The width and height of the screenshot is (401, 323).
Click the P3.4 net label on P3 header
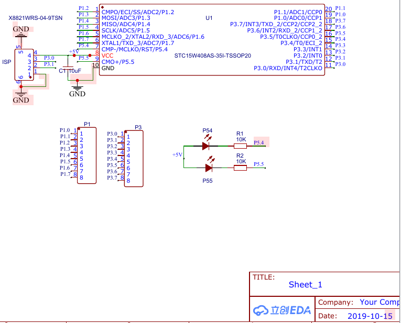pyautogui.click(x=112, y=159)
